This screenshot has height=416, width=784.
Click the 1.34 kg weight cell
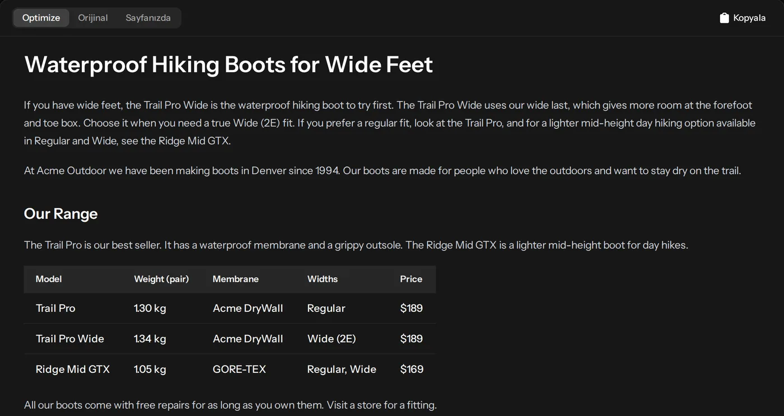click(150, 339)
